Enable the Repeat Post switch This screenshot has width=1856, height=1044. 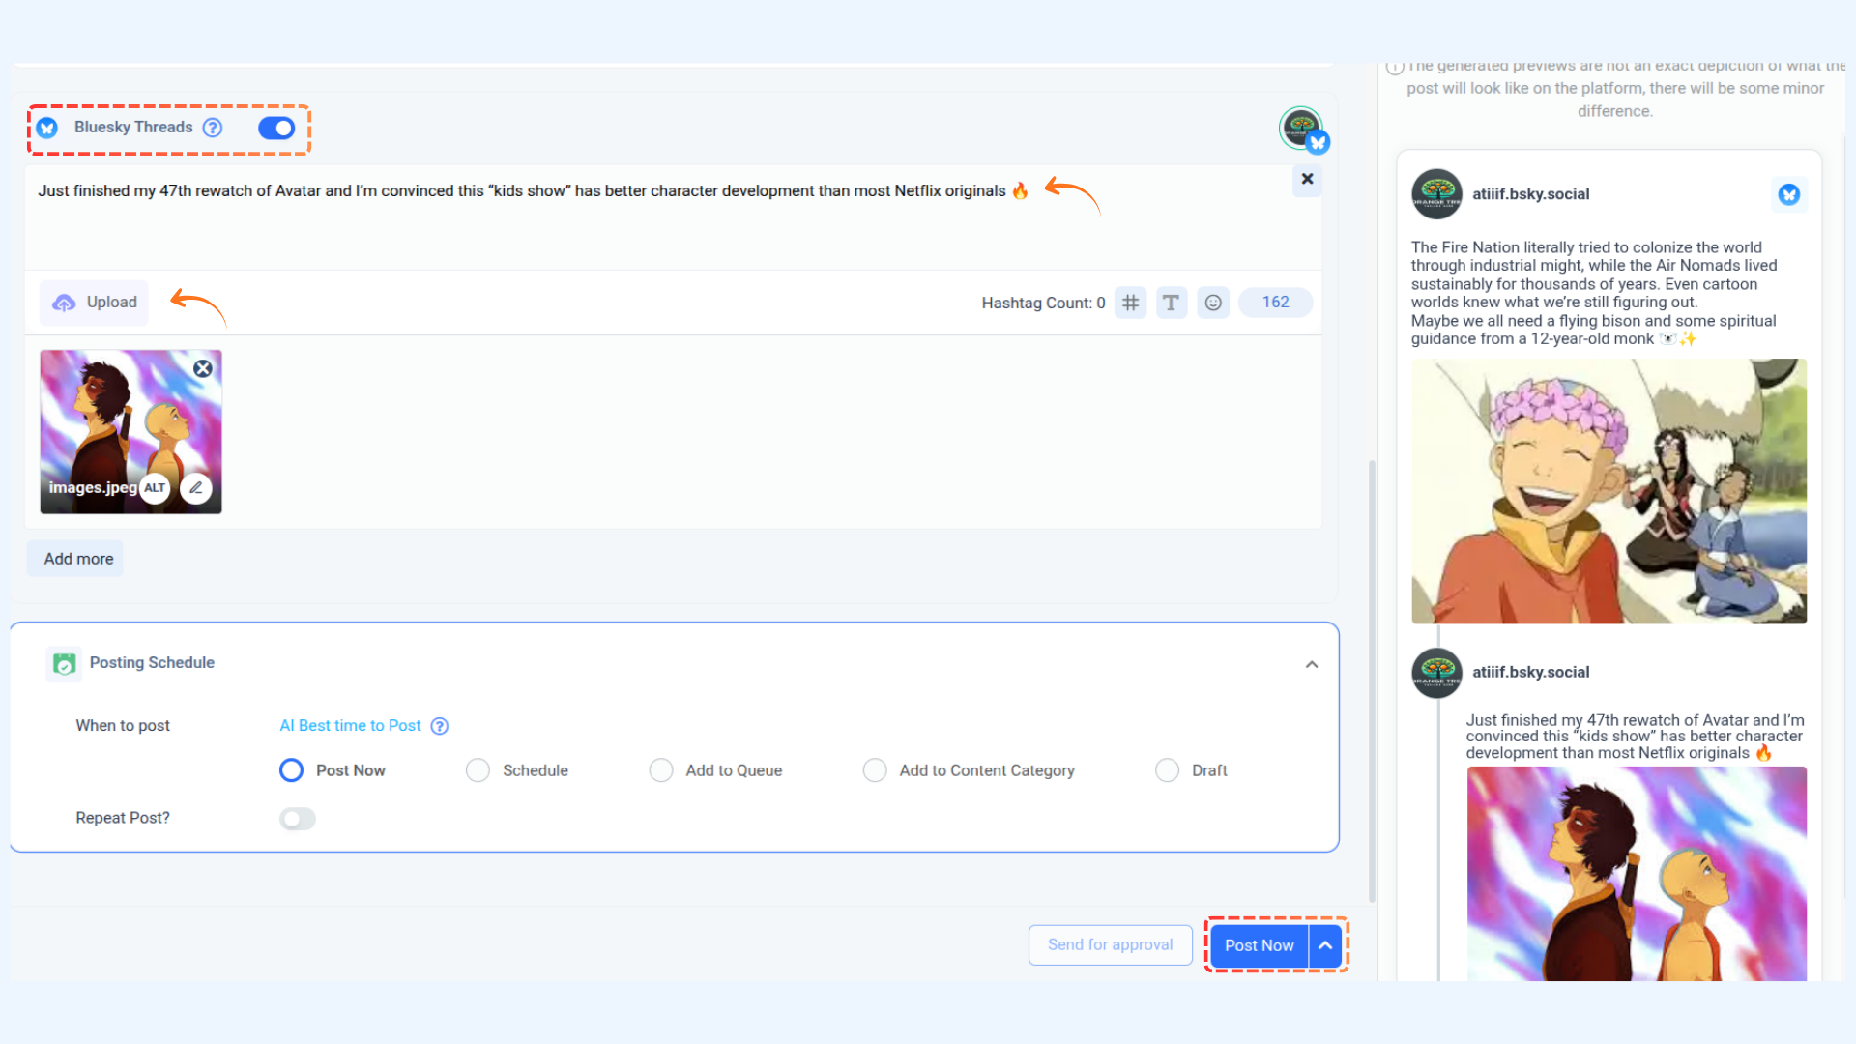(x=298, y=819)
